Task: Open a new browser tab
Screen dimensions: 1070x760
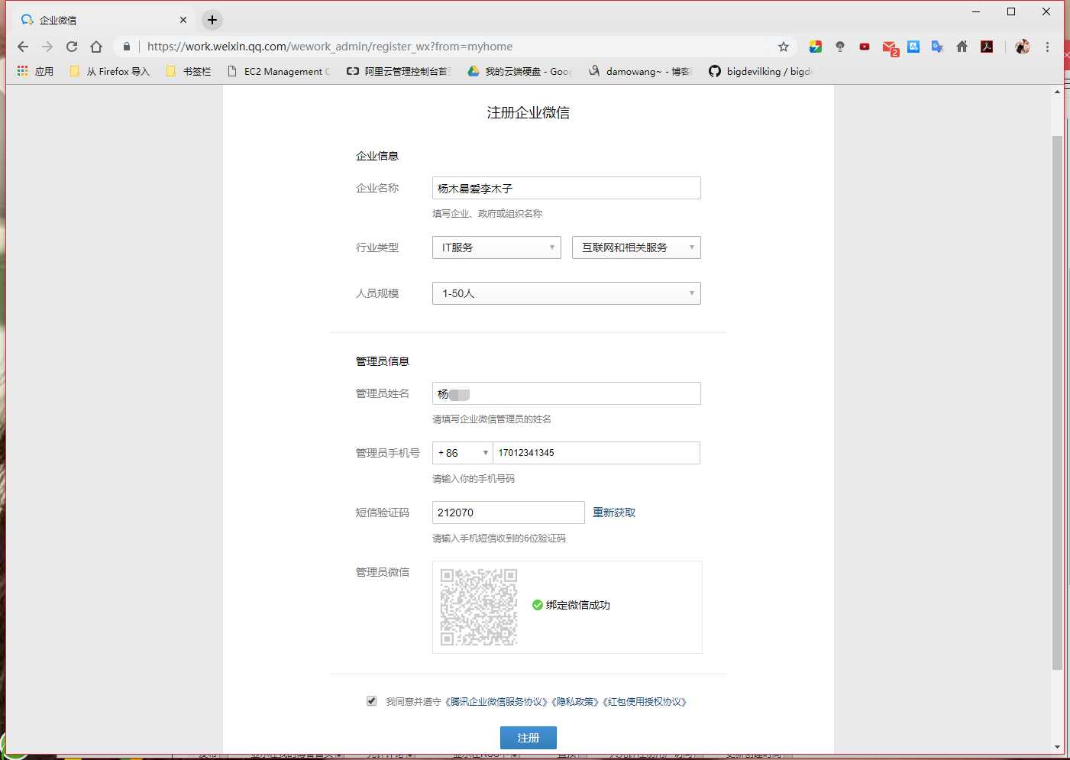Action: (212, 20)
